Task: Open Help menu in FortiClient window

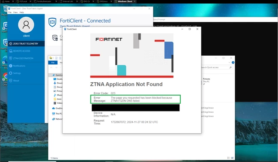Action: click(x=21, y=12)
